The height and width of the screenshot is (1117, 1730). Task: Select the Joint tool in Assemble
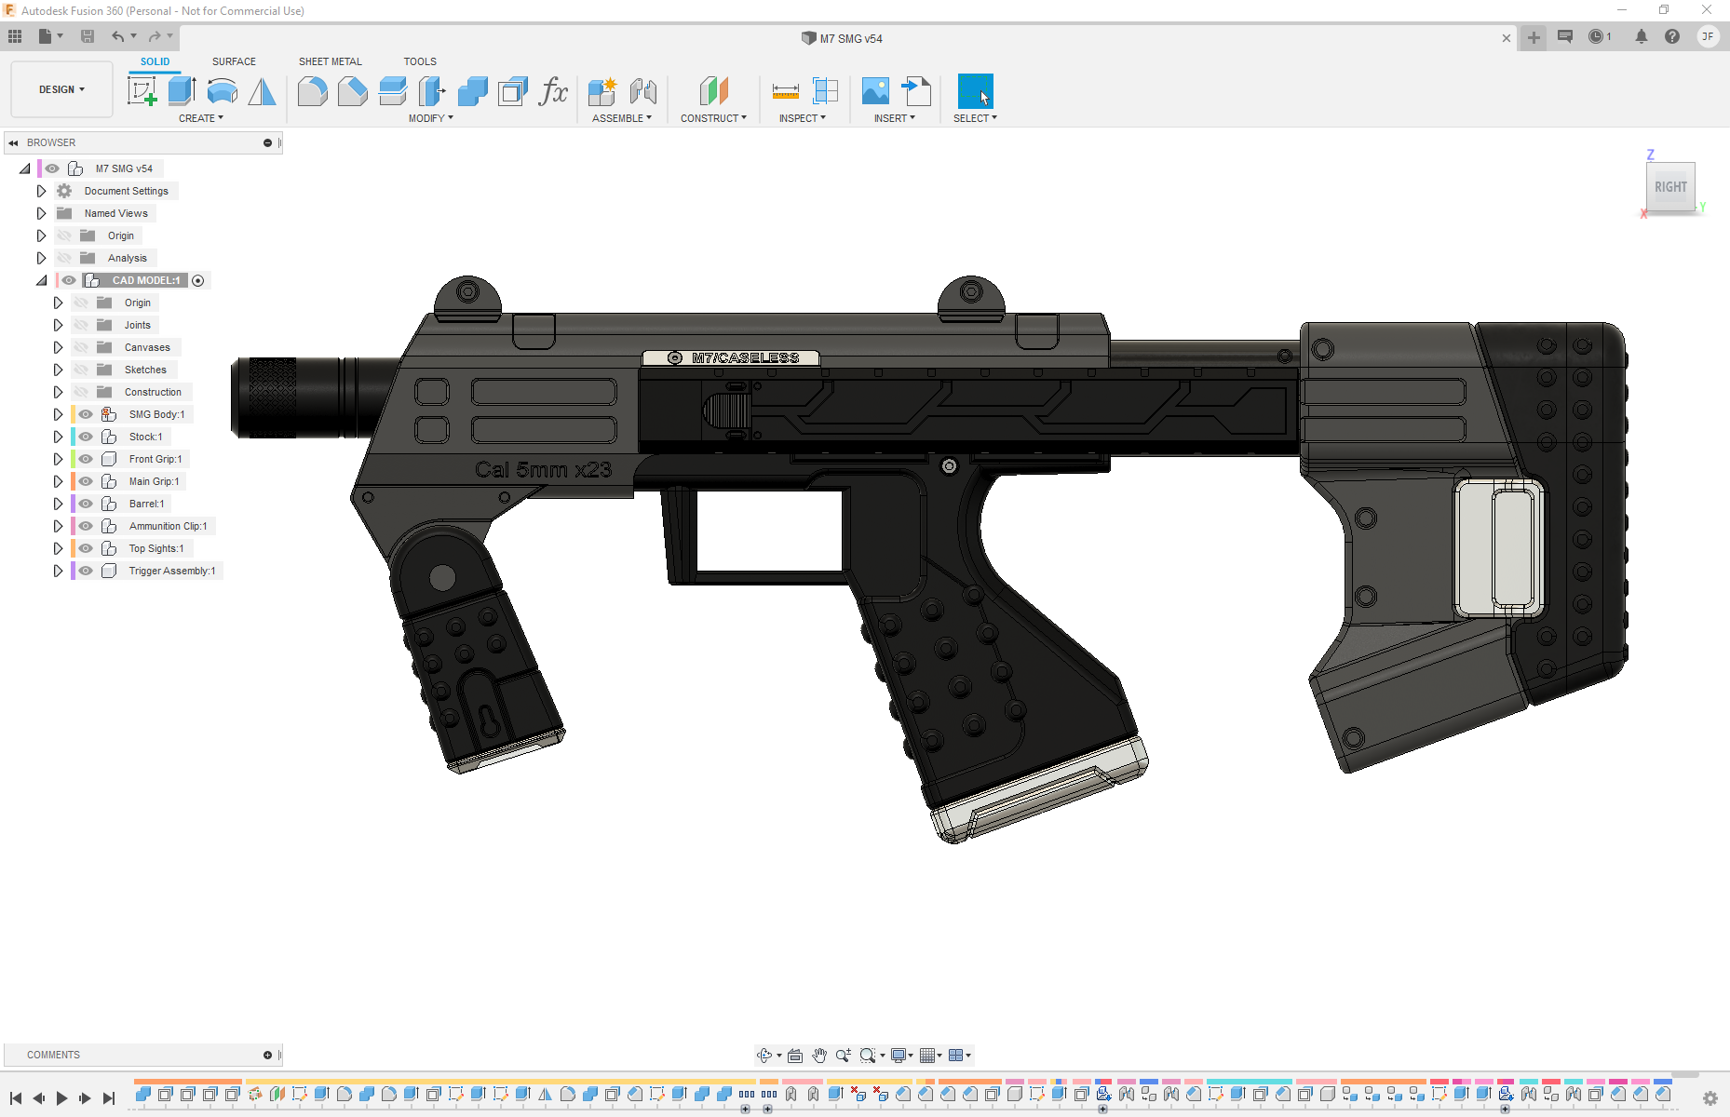pos(642,91)
